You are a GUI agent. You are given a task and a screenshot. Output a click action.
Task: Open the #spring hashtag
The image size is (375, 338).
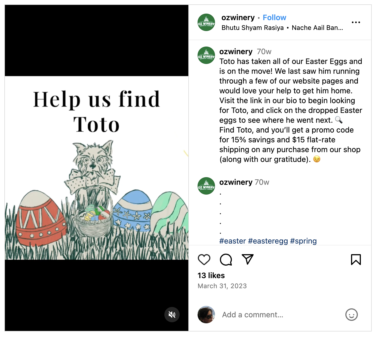pos(303,241)
